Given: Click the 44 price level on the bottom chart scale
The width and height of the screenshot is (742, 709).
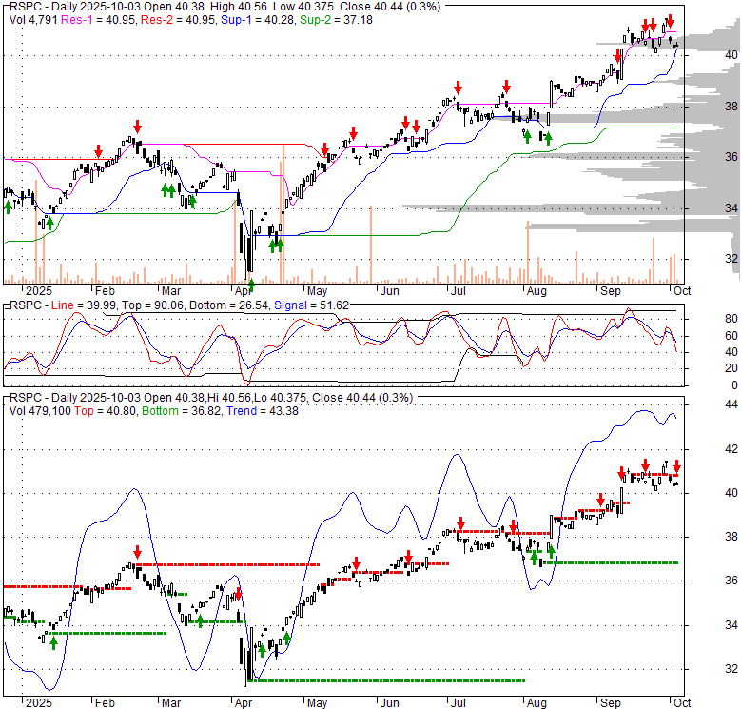Looking at the screenshot, I should point(704,404).
